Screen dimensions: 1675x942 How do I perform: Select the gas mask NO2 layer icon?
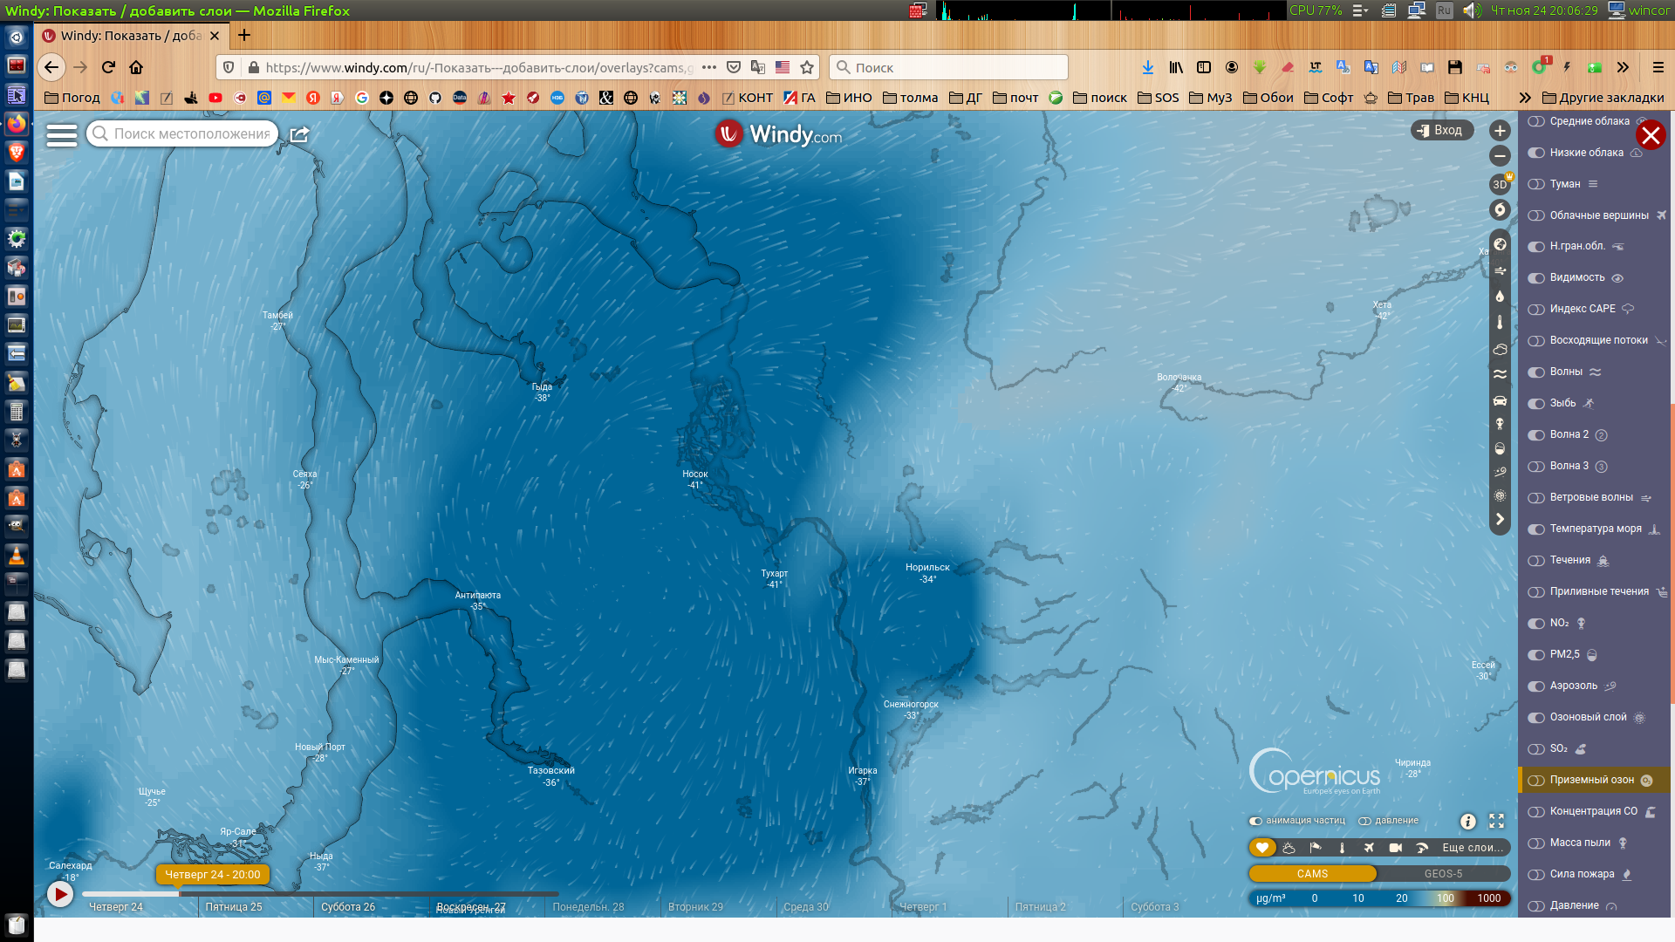click(1500, 424)
